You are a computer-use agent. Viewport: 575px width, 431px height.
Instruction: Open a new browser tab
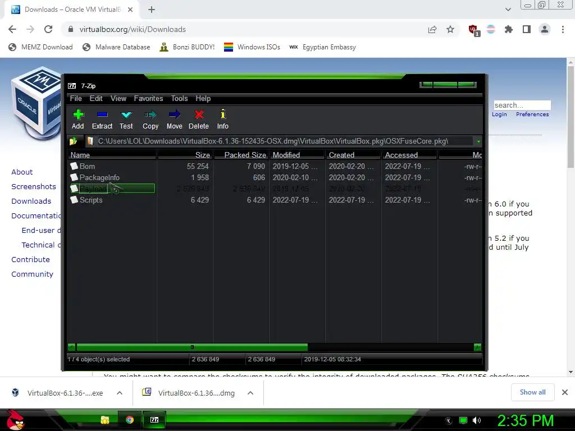pyautogui.click(x=152, y=10)
